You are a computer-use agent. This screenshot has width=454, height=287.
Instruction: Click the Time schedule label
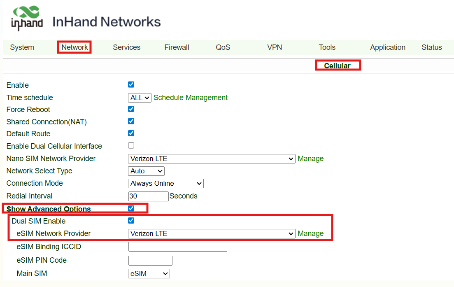[30, 97]
